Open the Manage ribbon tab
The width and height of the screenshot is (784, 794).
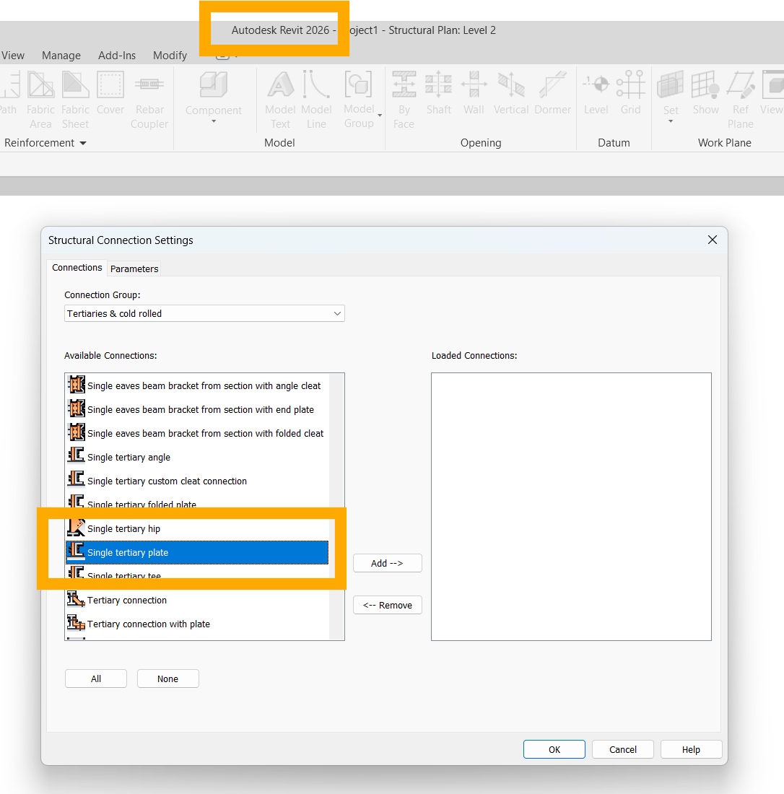pos(61,55)
